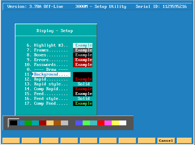
Task: Select the brown color swatch
Action: 57,123
